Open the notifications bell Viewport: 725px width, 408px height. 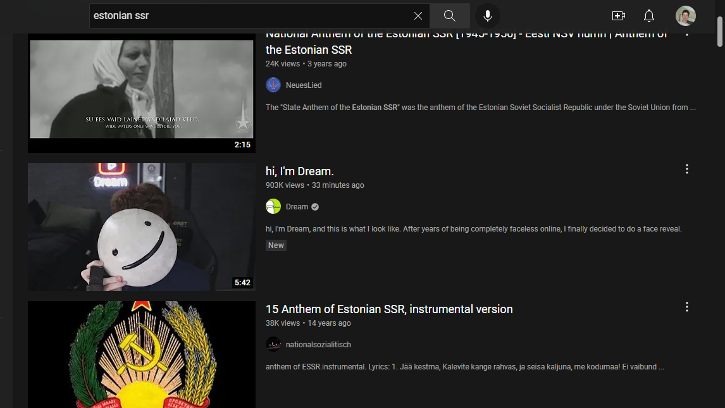[649, 16]
